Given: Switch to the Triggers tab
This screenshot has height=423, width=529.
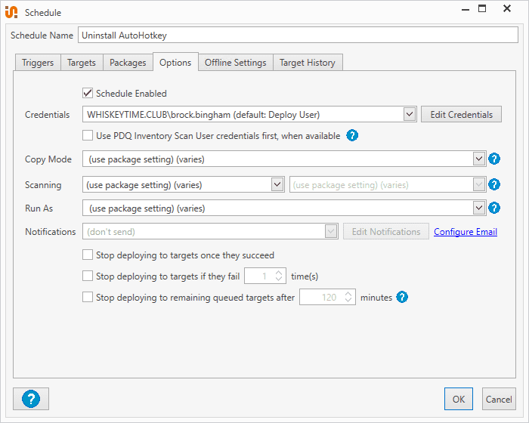Looking at the screenshot, I should [x=38, y=63].
